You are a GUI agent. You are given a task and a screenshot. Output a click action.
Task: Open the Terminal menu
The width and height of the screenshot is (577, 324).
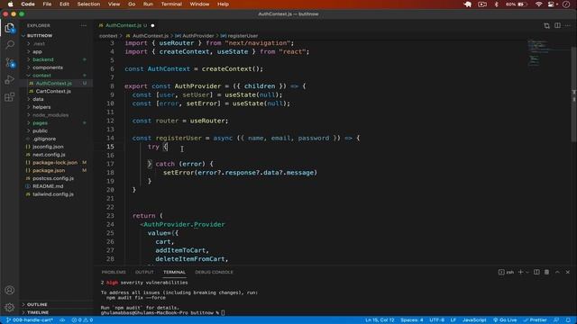click(x=171, y=4)
